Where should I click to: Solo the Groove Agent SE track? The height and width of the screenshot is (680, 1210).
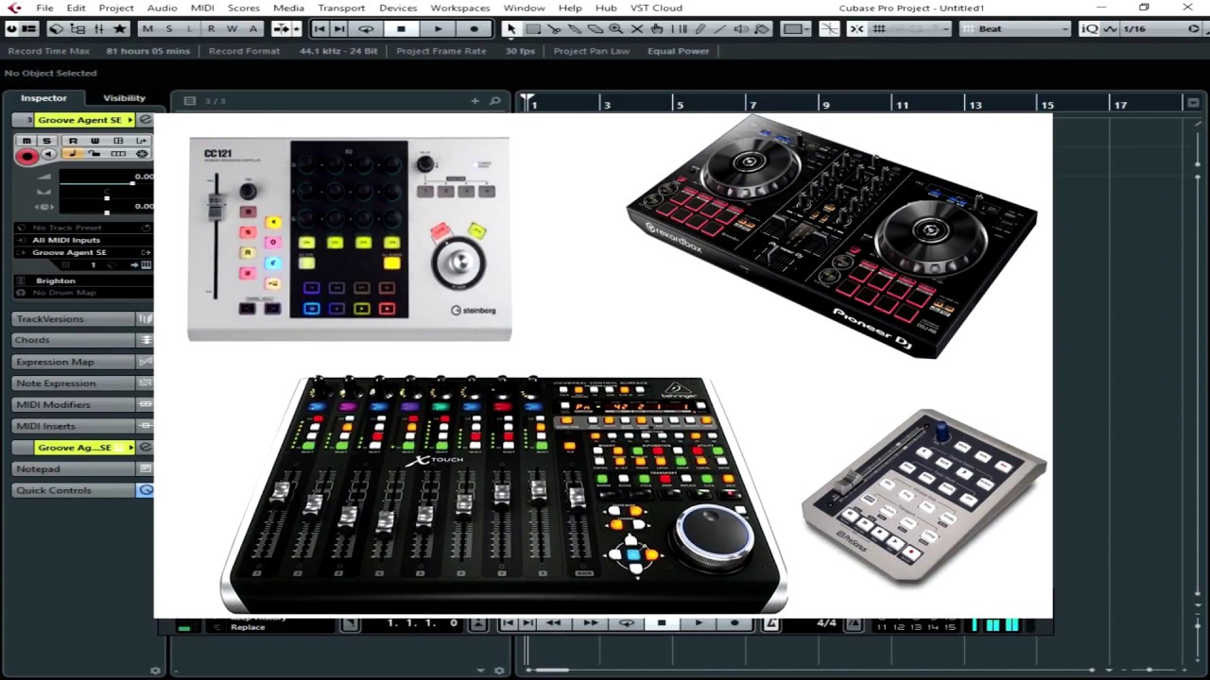pos(45,141)
